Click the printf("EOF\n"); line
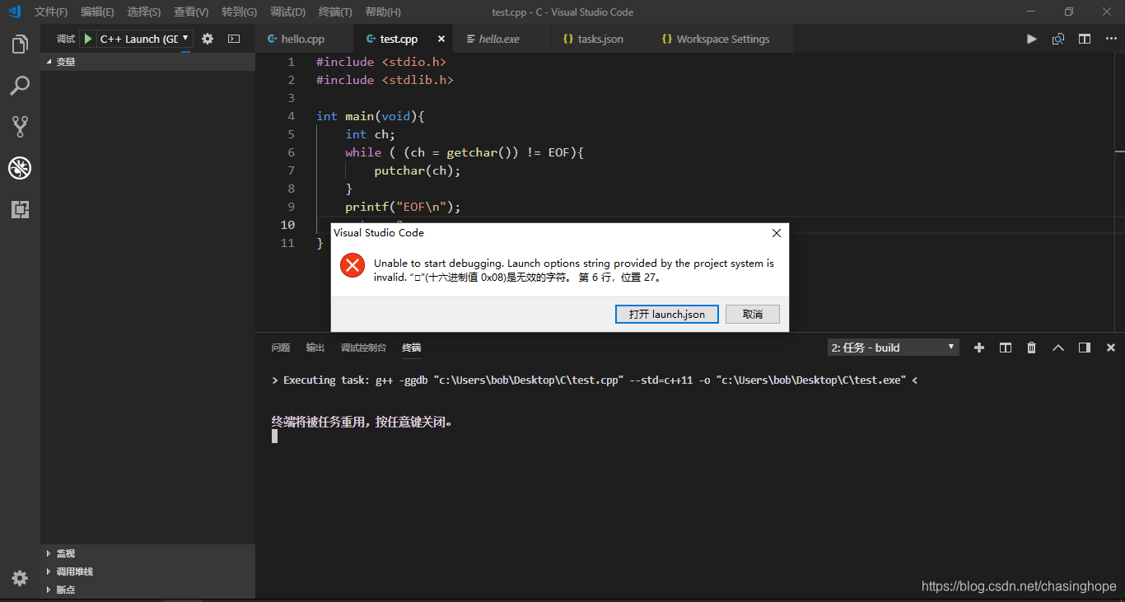This screenshot has height=602, width=1125. 403,207
